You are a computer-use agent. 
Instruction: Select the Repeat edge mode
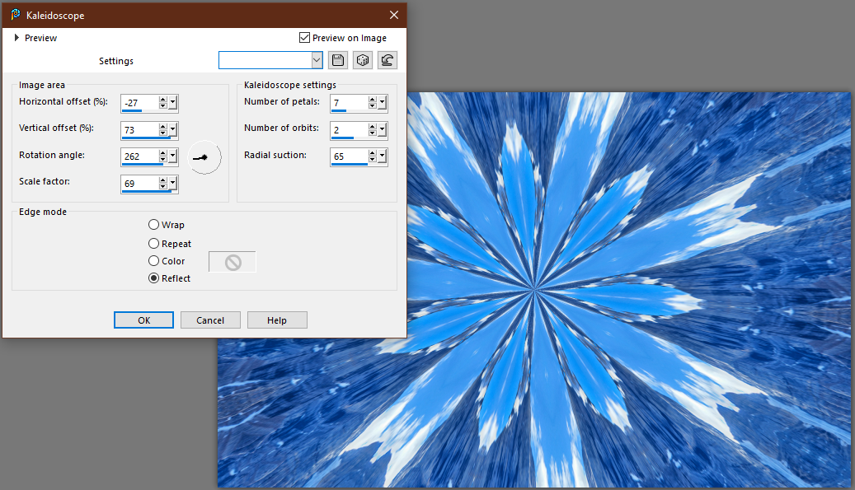pos(154,244)
